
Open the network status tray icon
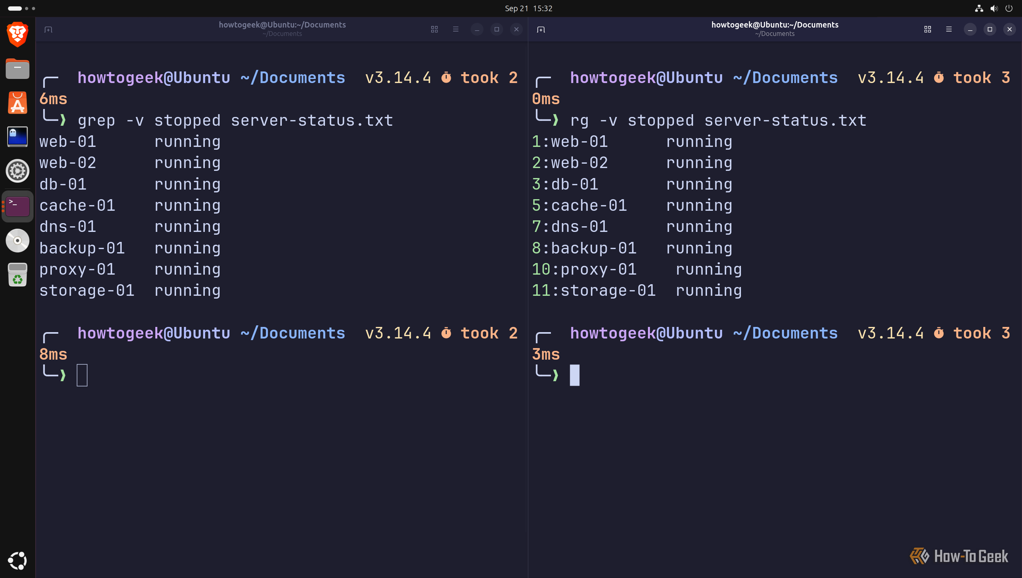(x=979, y=8)
